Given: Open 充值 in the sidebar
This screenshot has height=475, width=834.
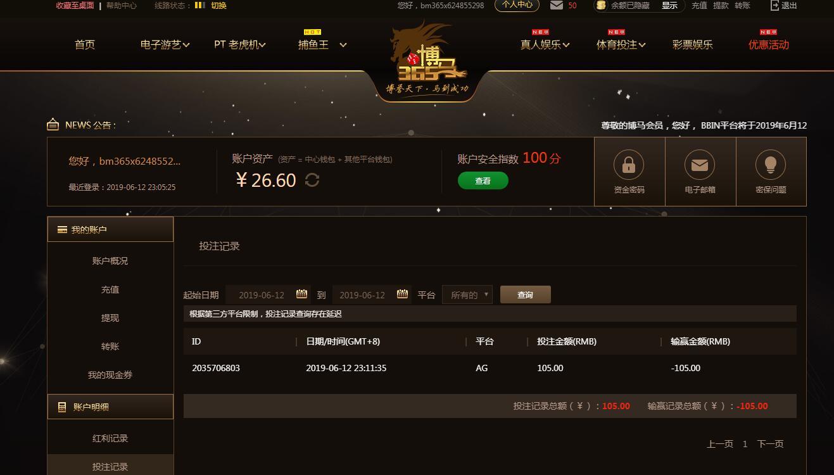Looking at the screenshot, I should point(110,289).
